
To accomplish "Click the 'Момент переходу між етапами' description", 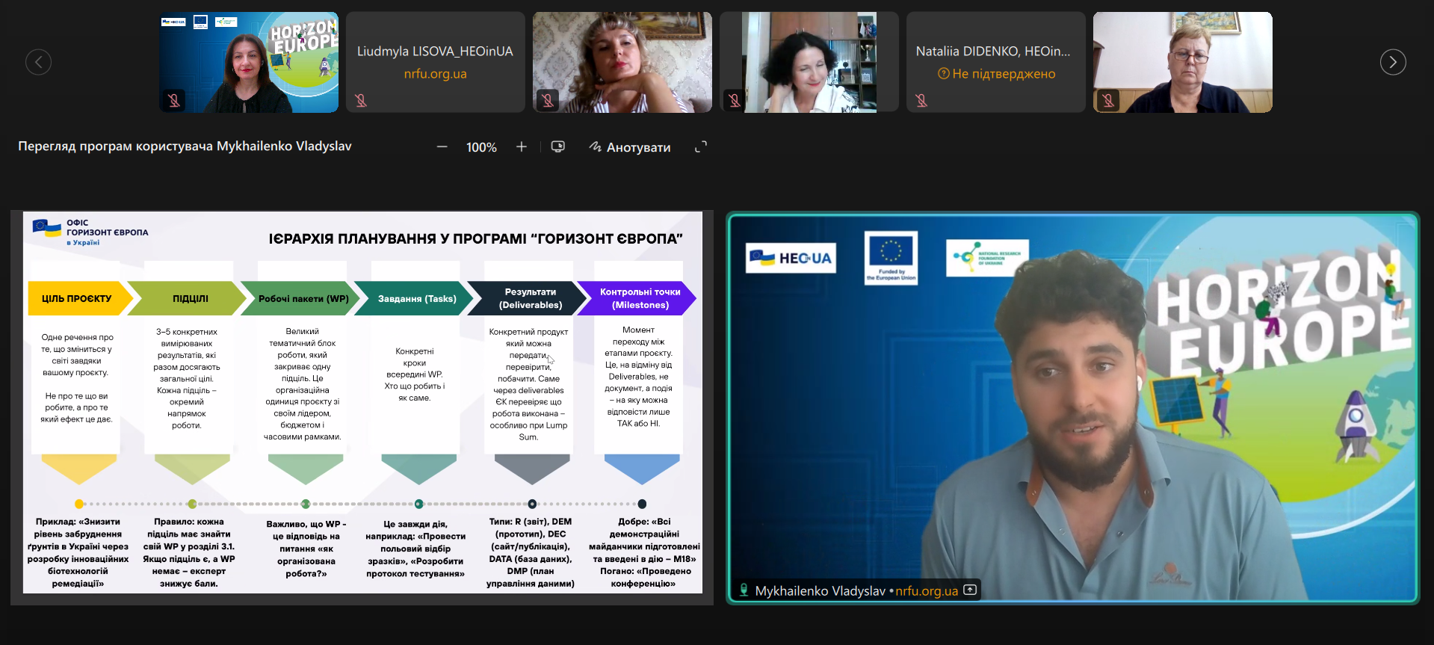I will [639, 377].
